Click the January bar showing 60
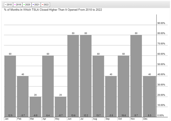The height and width of the screenshot is (121, 171). click(10, 86)
